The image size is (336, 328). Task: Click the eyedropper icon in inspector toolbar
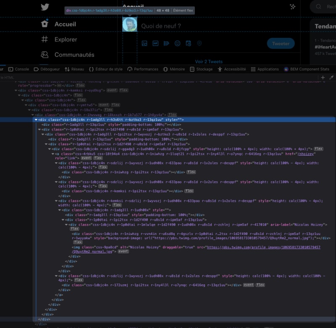coord(331,78)
